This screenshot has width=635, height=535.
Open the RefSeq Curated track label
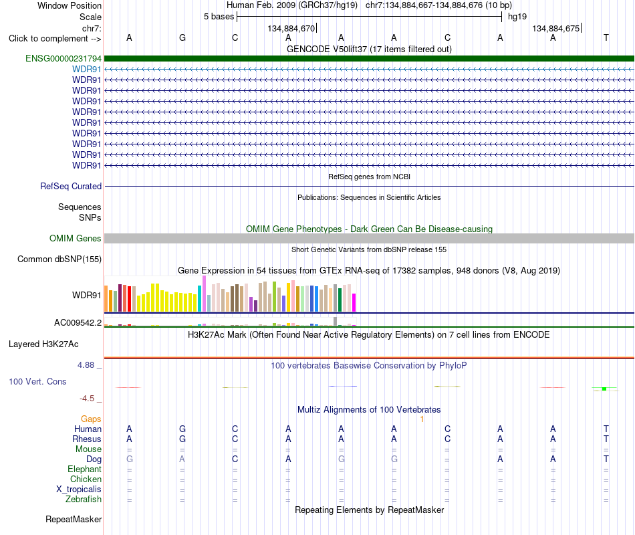71,186
